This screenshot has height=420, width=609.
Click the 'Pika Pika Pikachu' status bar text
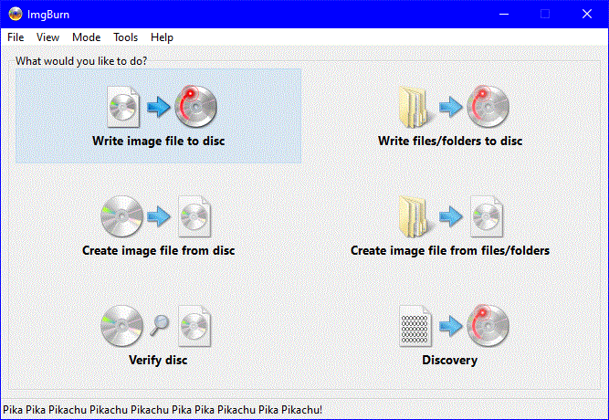pos(163,410)
